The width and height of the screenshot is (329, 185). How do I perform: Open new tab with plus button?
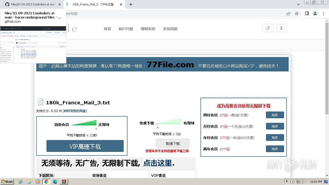(x=131, y=4)
